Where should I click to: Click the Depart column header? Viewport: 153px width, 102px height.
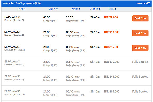(52, 9)
